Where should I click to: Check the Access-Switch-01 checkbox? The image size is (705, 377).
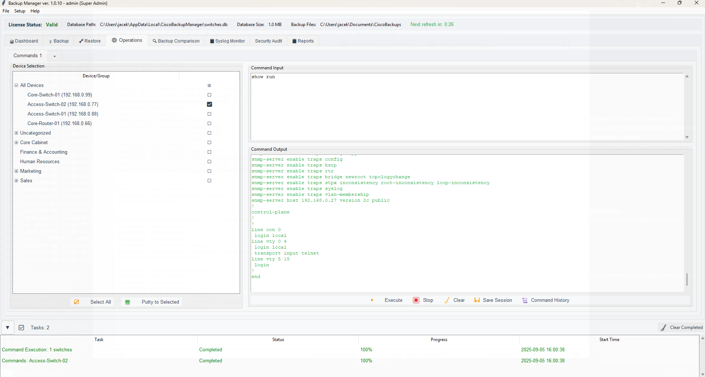pyautogui.click(x=210, y=114)
